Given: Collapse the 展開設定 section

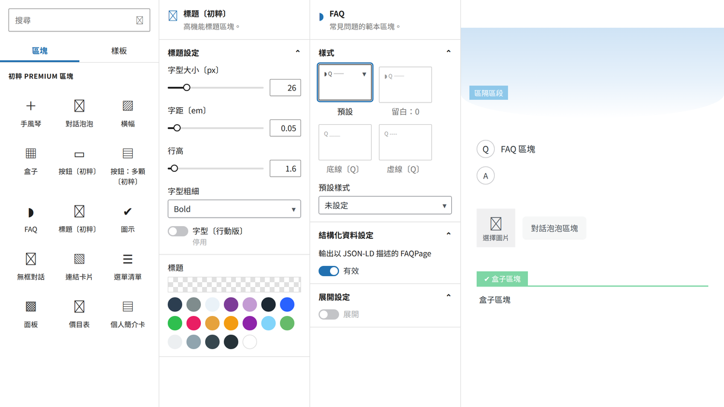Looking at the screenshot, I should tap(448, 297).
